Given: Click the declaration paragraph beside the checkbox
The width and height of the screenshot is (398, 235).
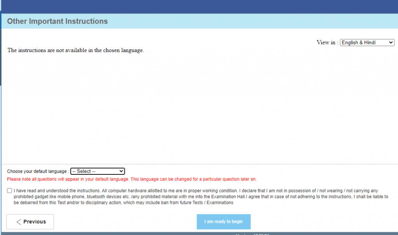Looking at the screenshot, I should [x=194, y=197].
